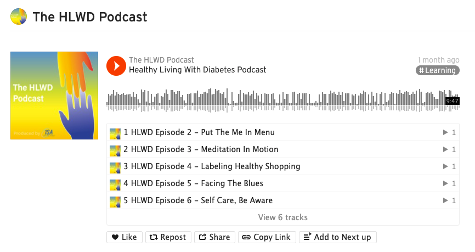Click the Episode 5 track thumbnail icon
This screenshot has height=252, width=475.
tap(115, 184)
